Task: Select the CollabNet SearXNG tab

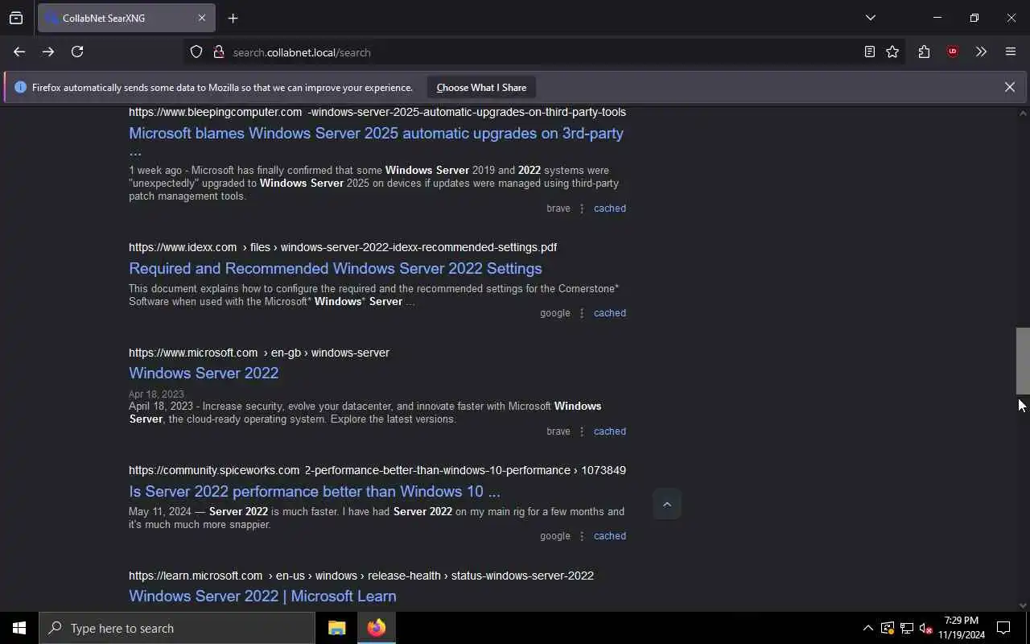Action: [x=126, y=18]
